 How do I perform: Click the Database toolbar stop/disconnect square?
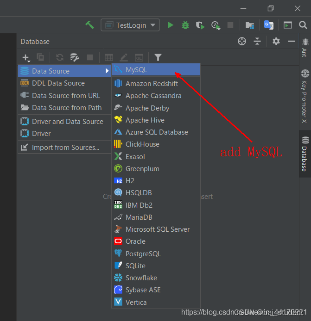pos(90,57)
